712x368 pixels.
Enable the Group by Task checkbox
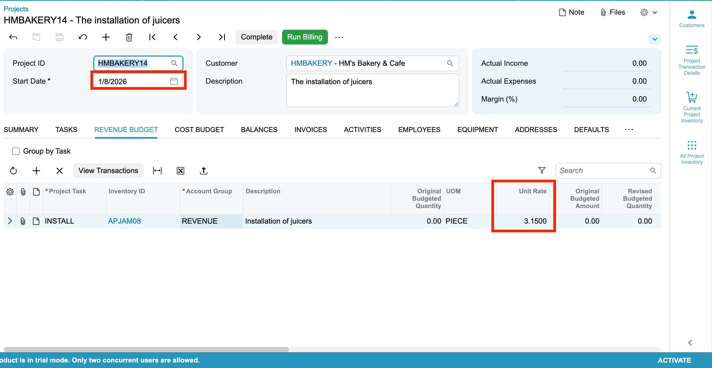click(x=16, y=151)
